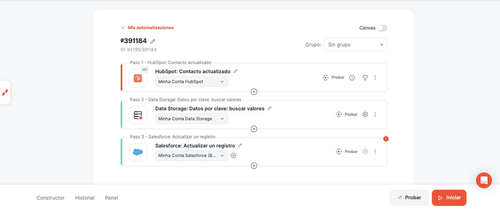The image size is (500, 210).
Task: Add a step after HubSpot with plus icon
Action: pos(254,91)
